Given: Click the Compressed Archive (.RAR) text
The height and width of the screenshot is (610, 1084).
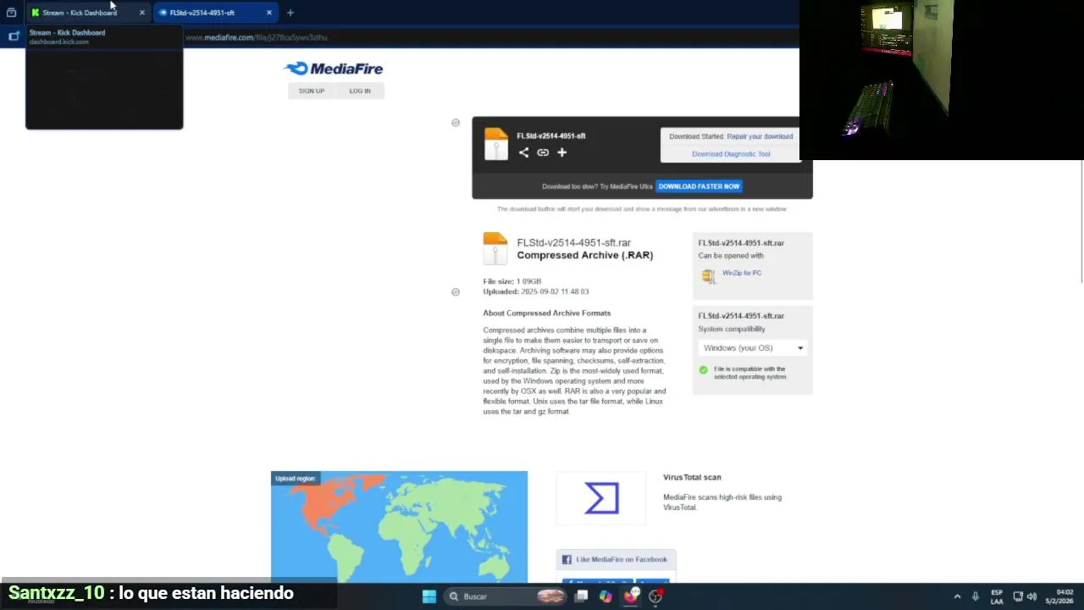Looking at the screenshot, I should tap(584, 255).
